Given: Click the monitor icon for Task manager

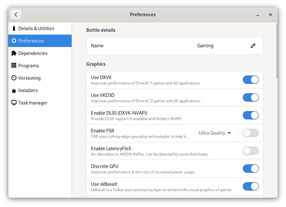Looking at the screenshot, I should (x=14, y=103).
